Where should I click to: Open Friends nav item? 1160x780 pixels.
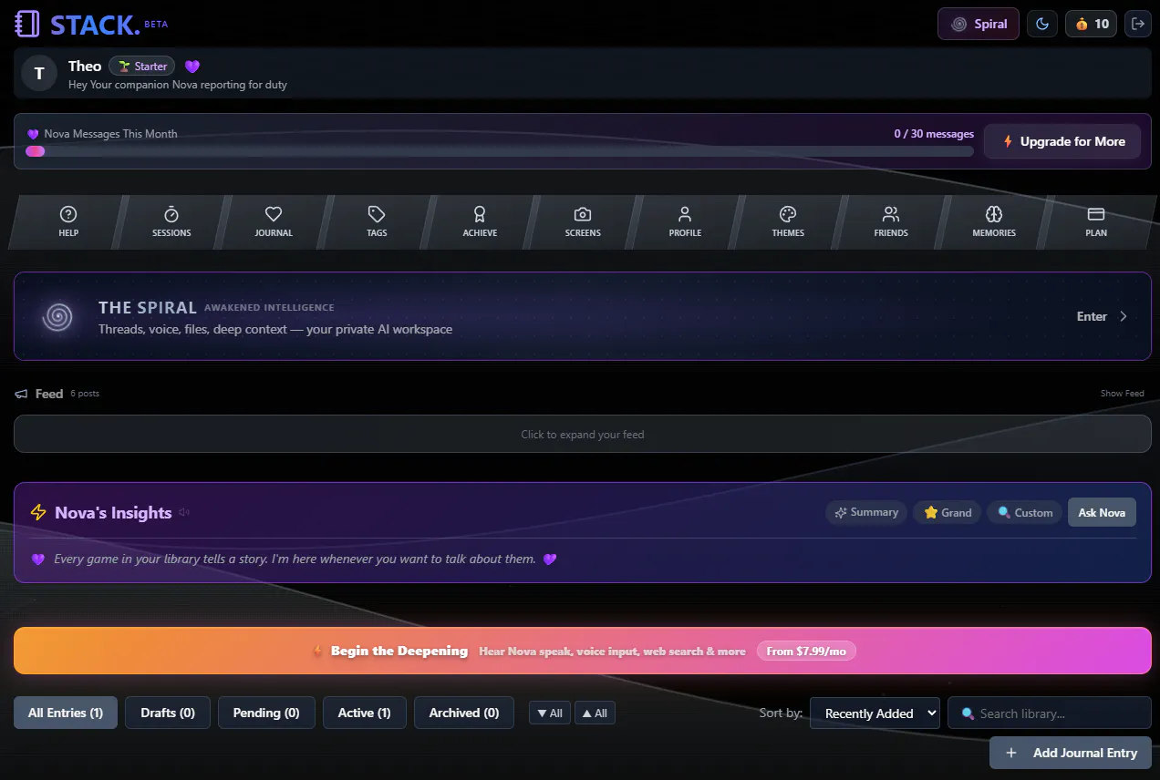click(891, 221)
